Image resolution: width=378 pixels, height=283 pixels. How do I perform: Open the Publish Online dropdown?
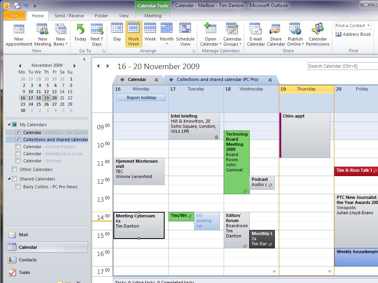pos(295,35)
